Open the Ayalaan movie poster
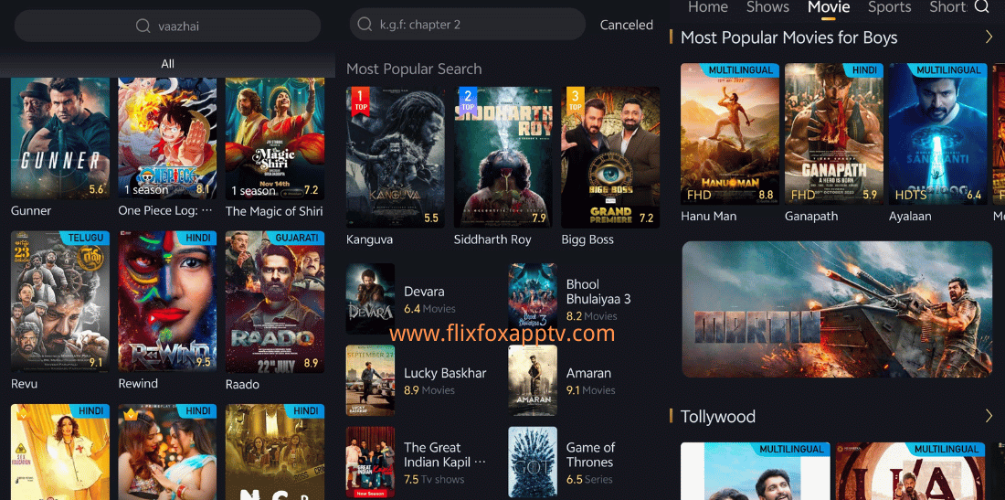The image size is (1005, 500). coord(937,133)
